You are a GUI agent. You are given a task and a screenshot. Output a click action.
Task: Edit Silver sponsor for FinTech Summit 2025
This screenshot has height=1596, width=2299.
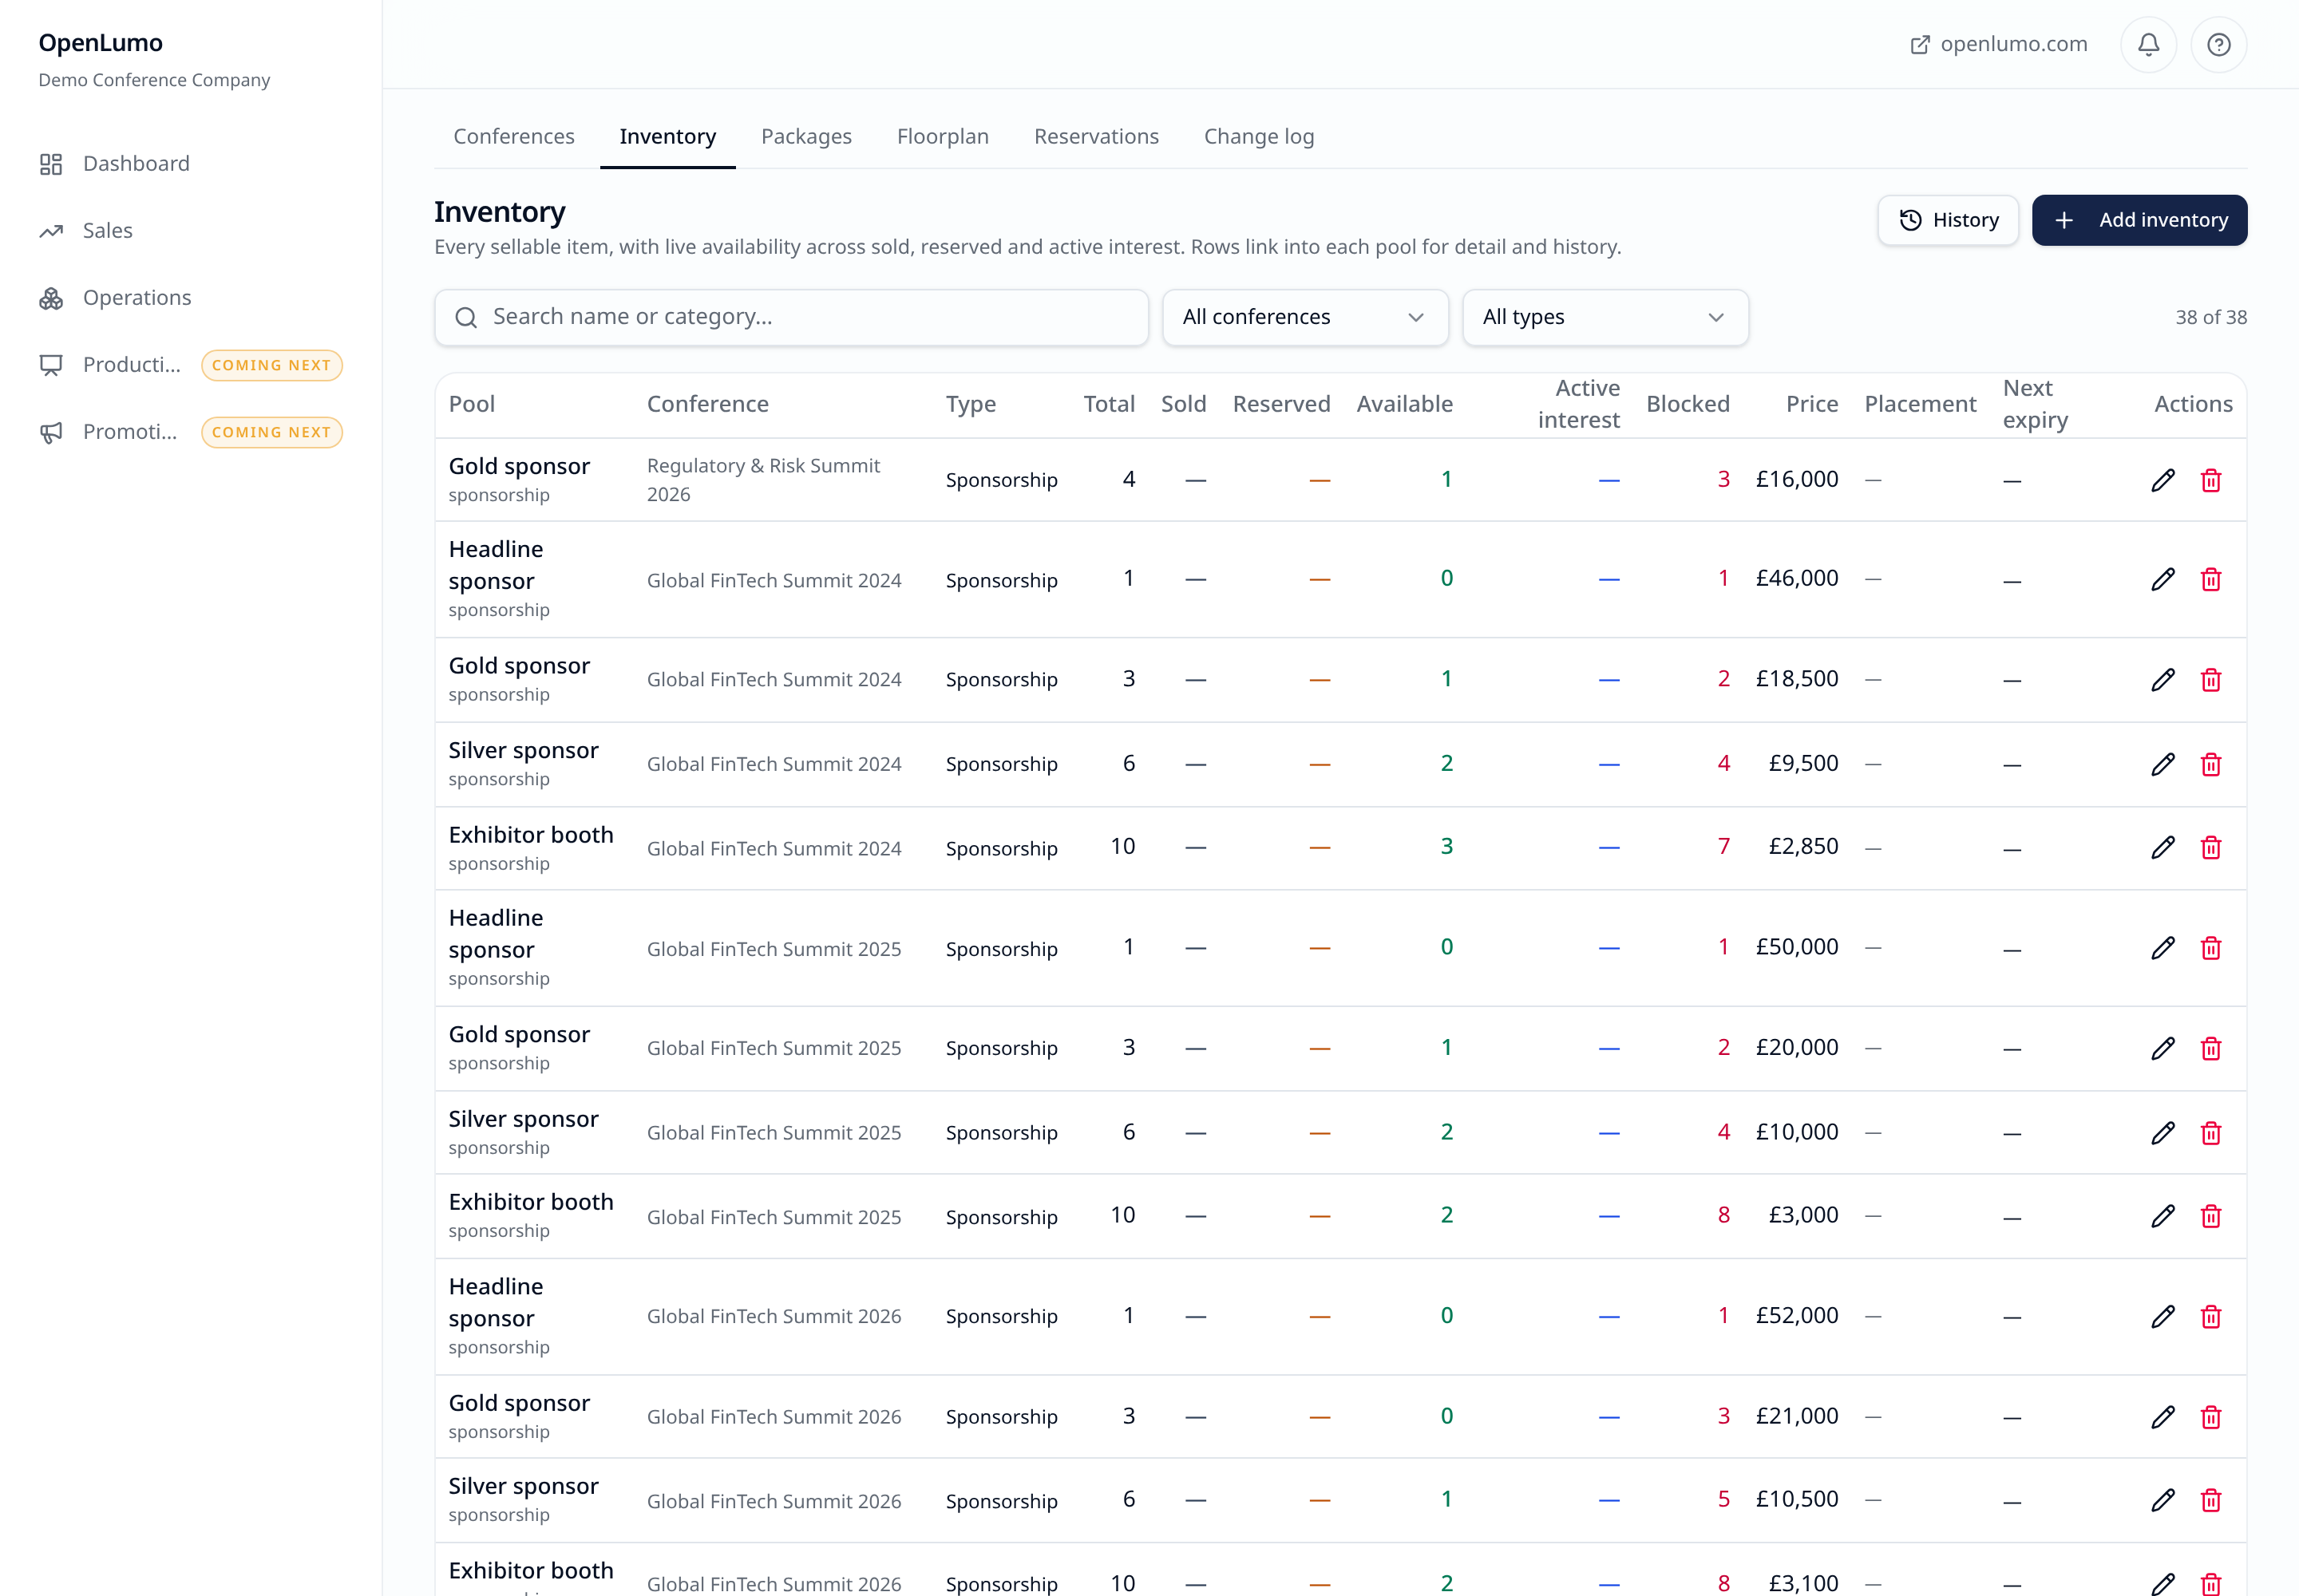click(2163, 1133)
